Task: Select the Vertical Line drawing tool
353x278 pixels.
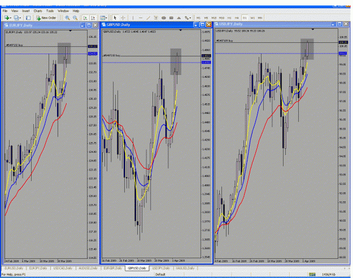Action: tap(133, 17)
